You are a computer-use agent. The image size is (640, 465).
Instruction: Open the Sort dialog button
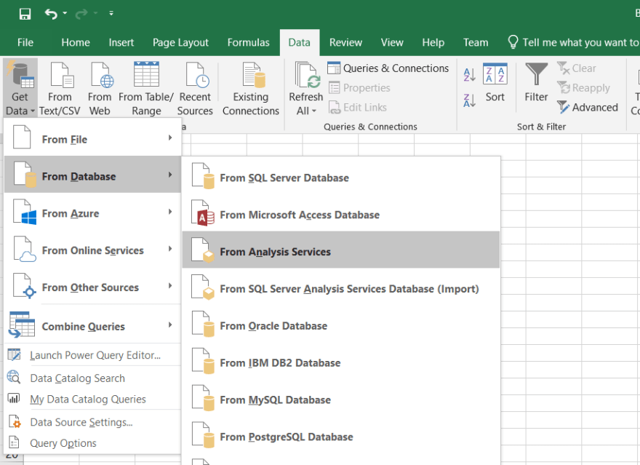click(495, 83)
